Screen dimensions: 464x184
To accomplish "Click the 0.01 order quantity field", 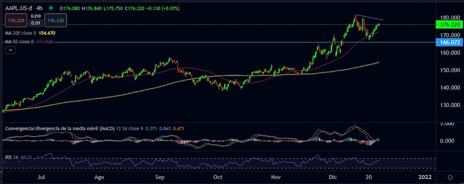I will point(36,23).
